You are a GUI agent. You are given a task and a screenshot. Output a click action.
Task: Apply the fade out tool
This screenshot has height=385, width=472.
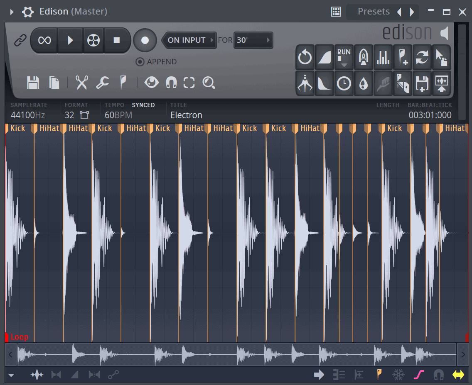[324, 83]
